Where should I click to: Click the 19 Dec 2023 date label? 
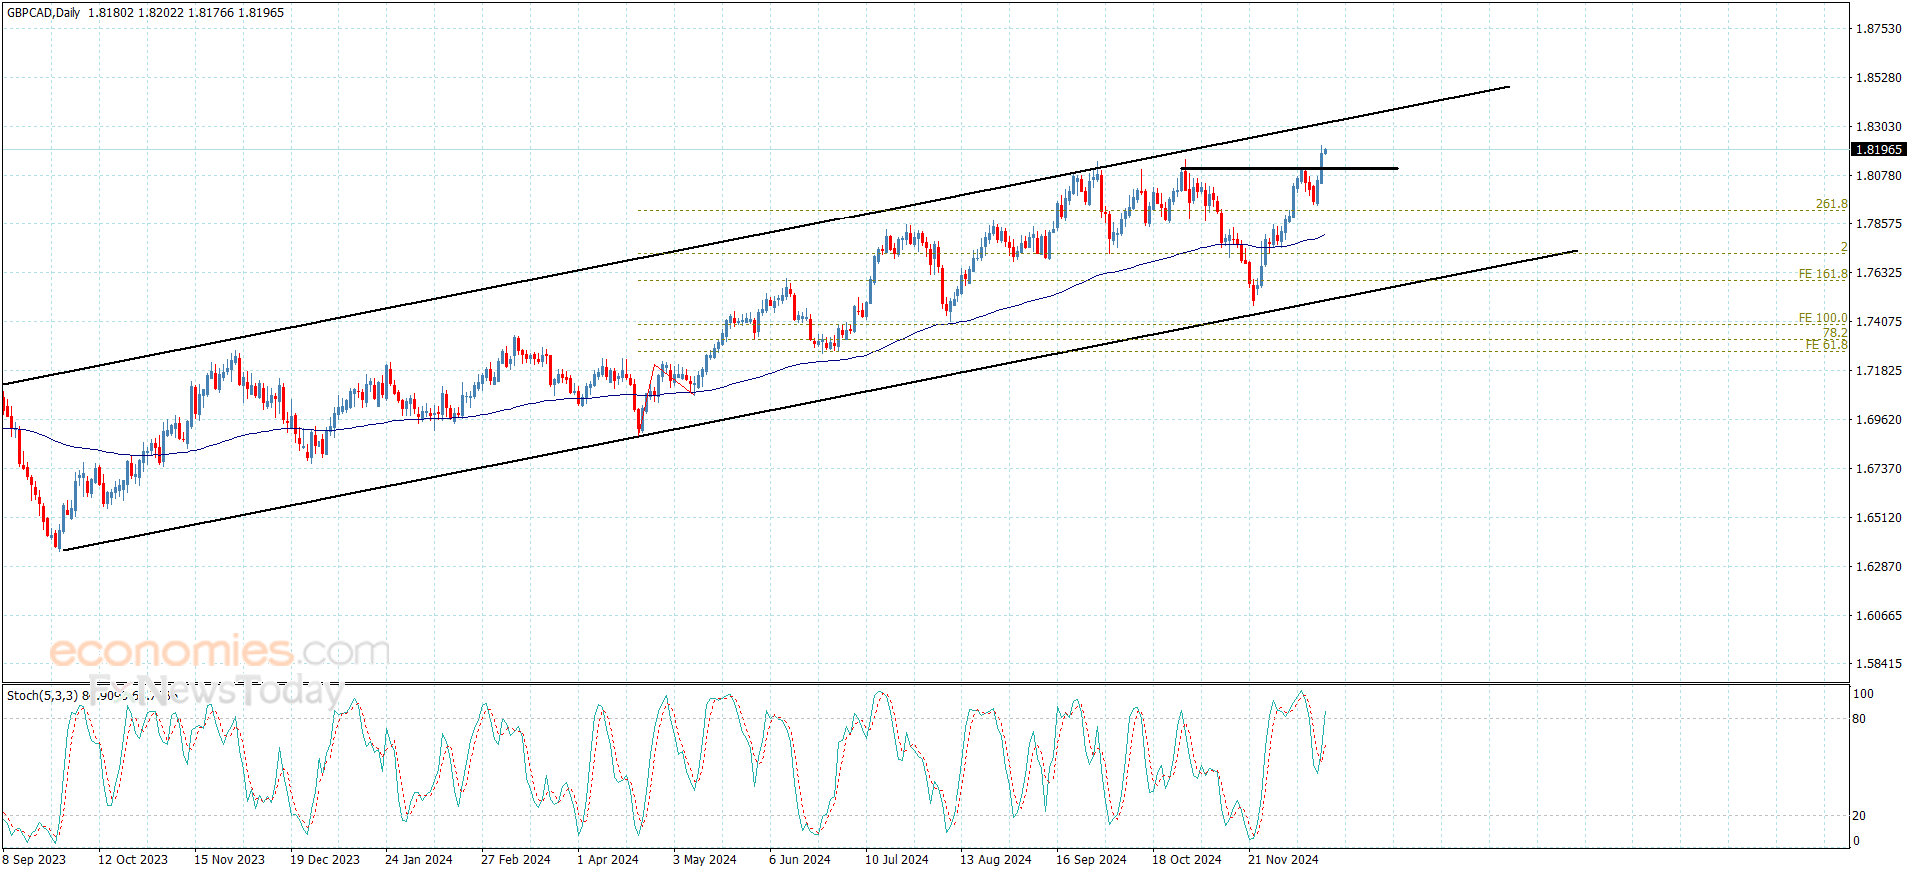coord(324,860)
